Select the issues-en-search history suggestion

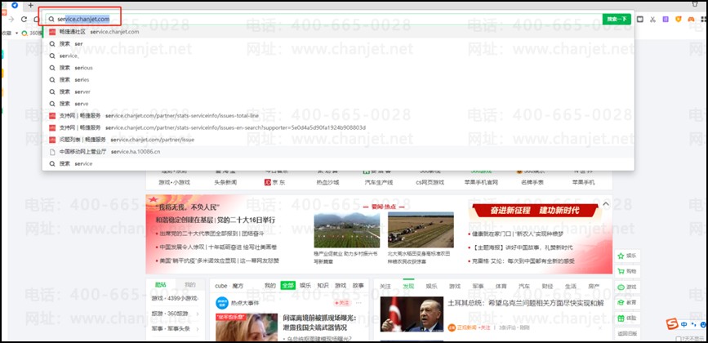[x=338, y=127]
